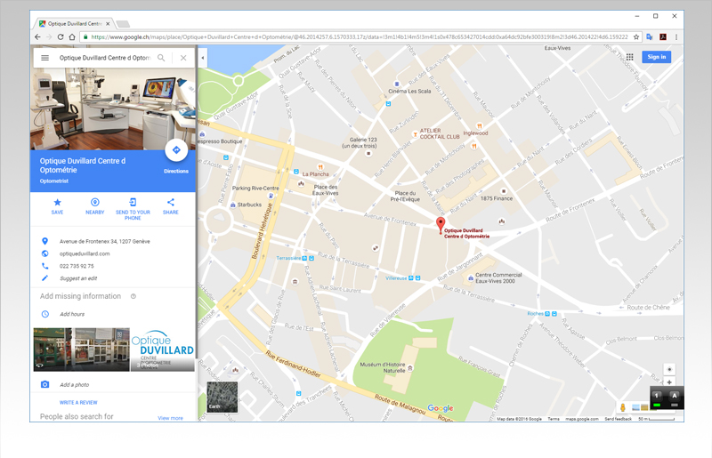
Task: Click the Chrome address bar URL
Action: (x=359, y=37)
